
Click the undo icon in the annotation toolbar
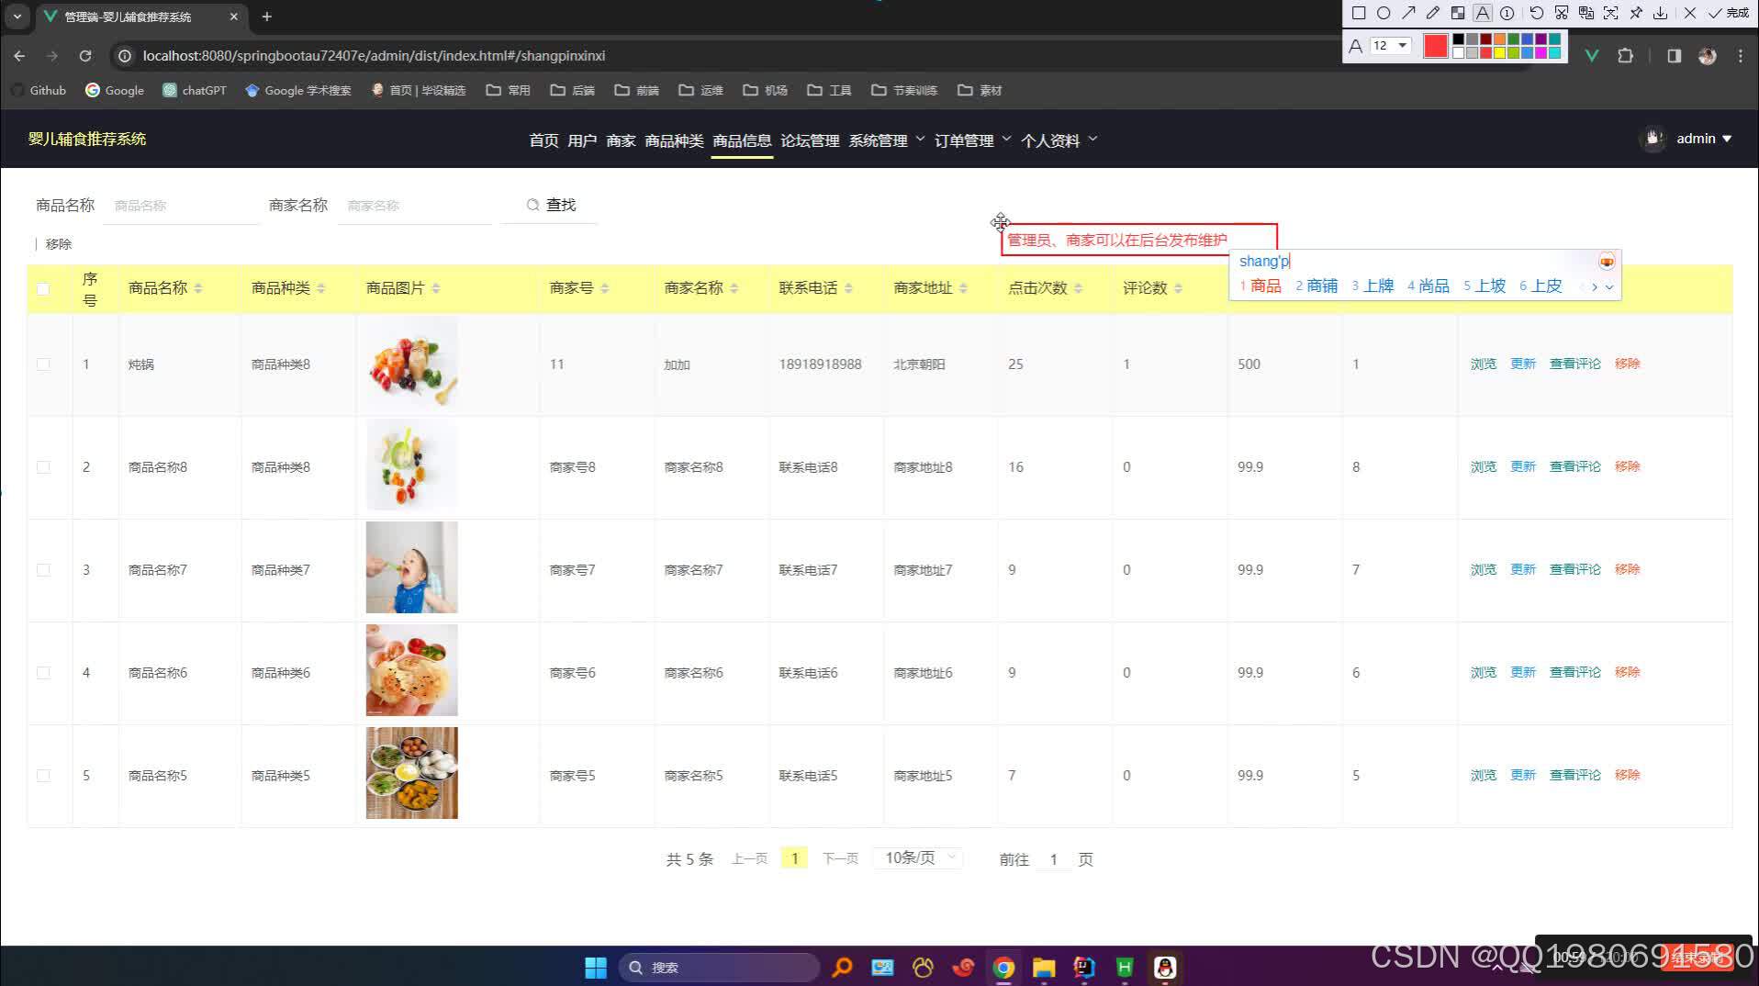click(x=1536, y=14)
